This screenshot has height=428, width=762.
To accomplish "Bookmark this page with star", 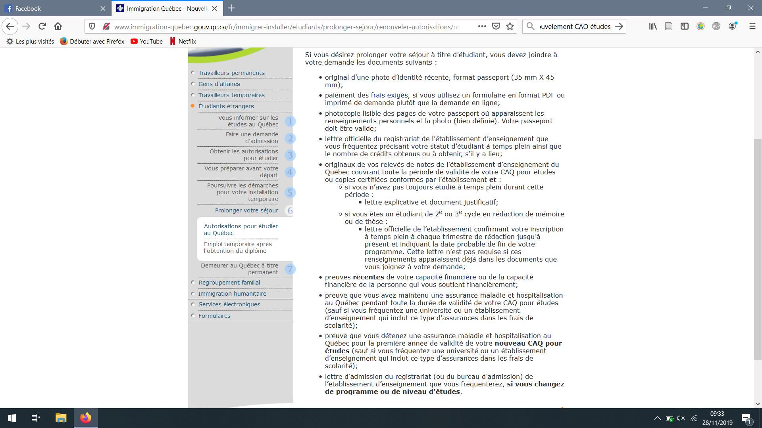I will click(510, 27).
